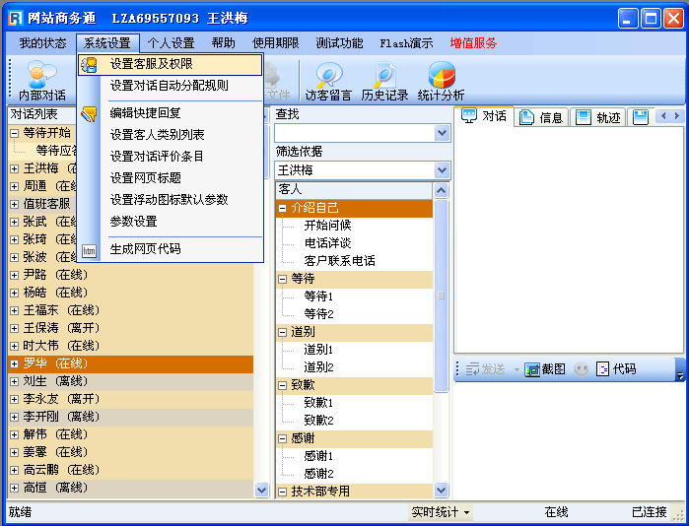Collapse the 等待开始 conversation group
This screenshot has width=689, height=526.
15,133
